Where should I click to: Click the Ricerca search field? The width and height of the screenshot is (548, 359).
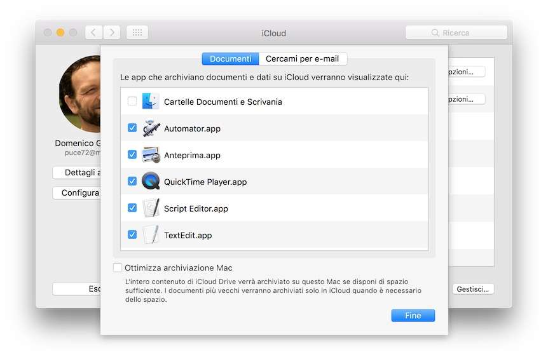pyautogui.click(x=456, y=32)
